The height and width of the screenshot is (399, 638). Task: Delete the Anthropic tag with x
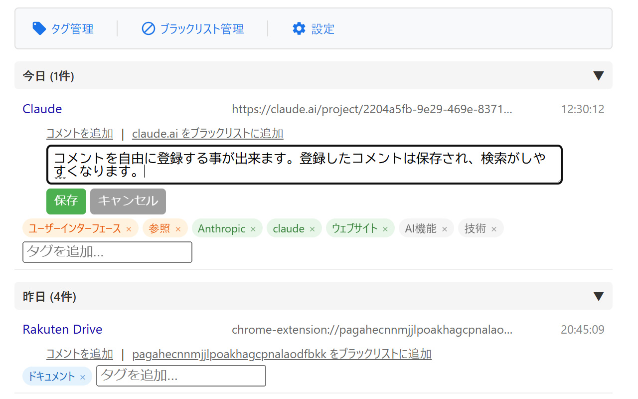pyautogui.click(x=253, y=229)
